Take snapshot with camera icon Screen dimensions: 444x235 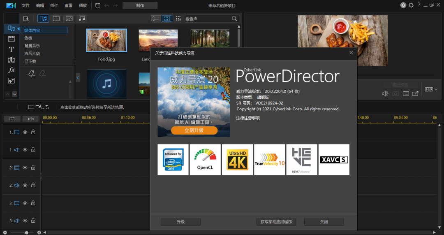pyautogui.click(x=395, y=93)
